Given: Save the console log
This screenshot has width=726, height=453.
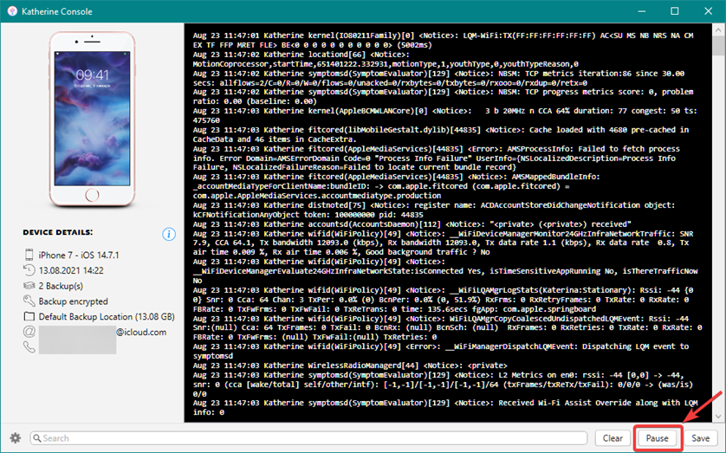Looking at the screenshot, I should click(701, 438).
